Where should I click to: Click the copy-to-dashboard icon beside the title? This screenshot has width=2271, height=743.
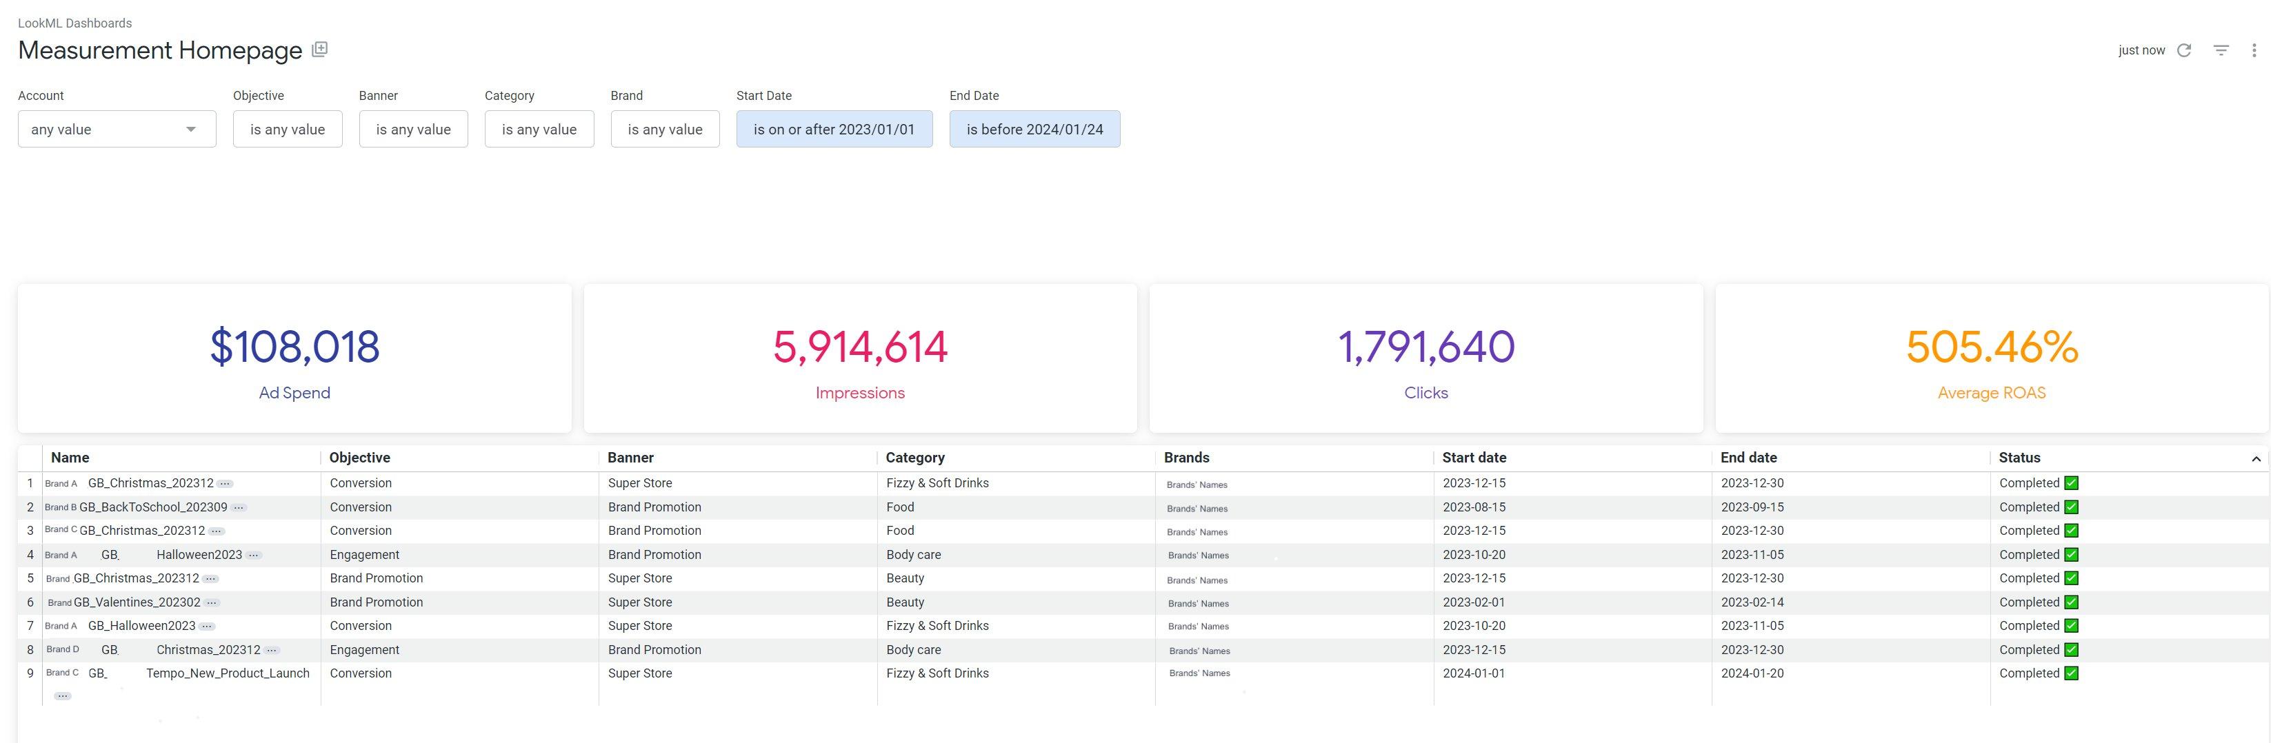click(x=319, y=48)
